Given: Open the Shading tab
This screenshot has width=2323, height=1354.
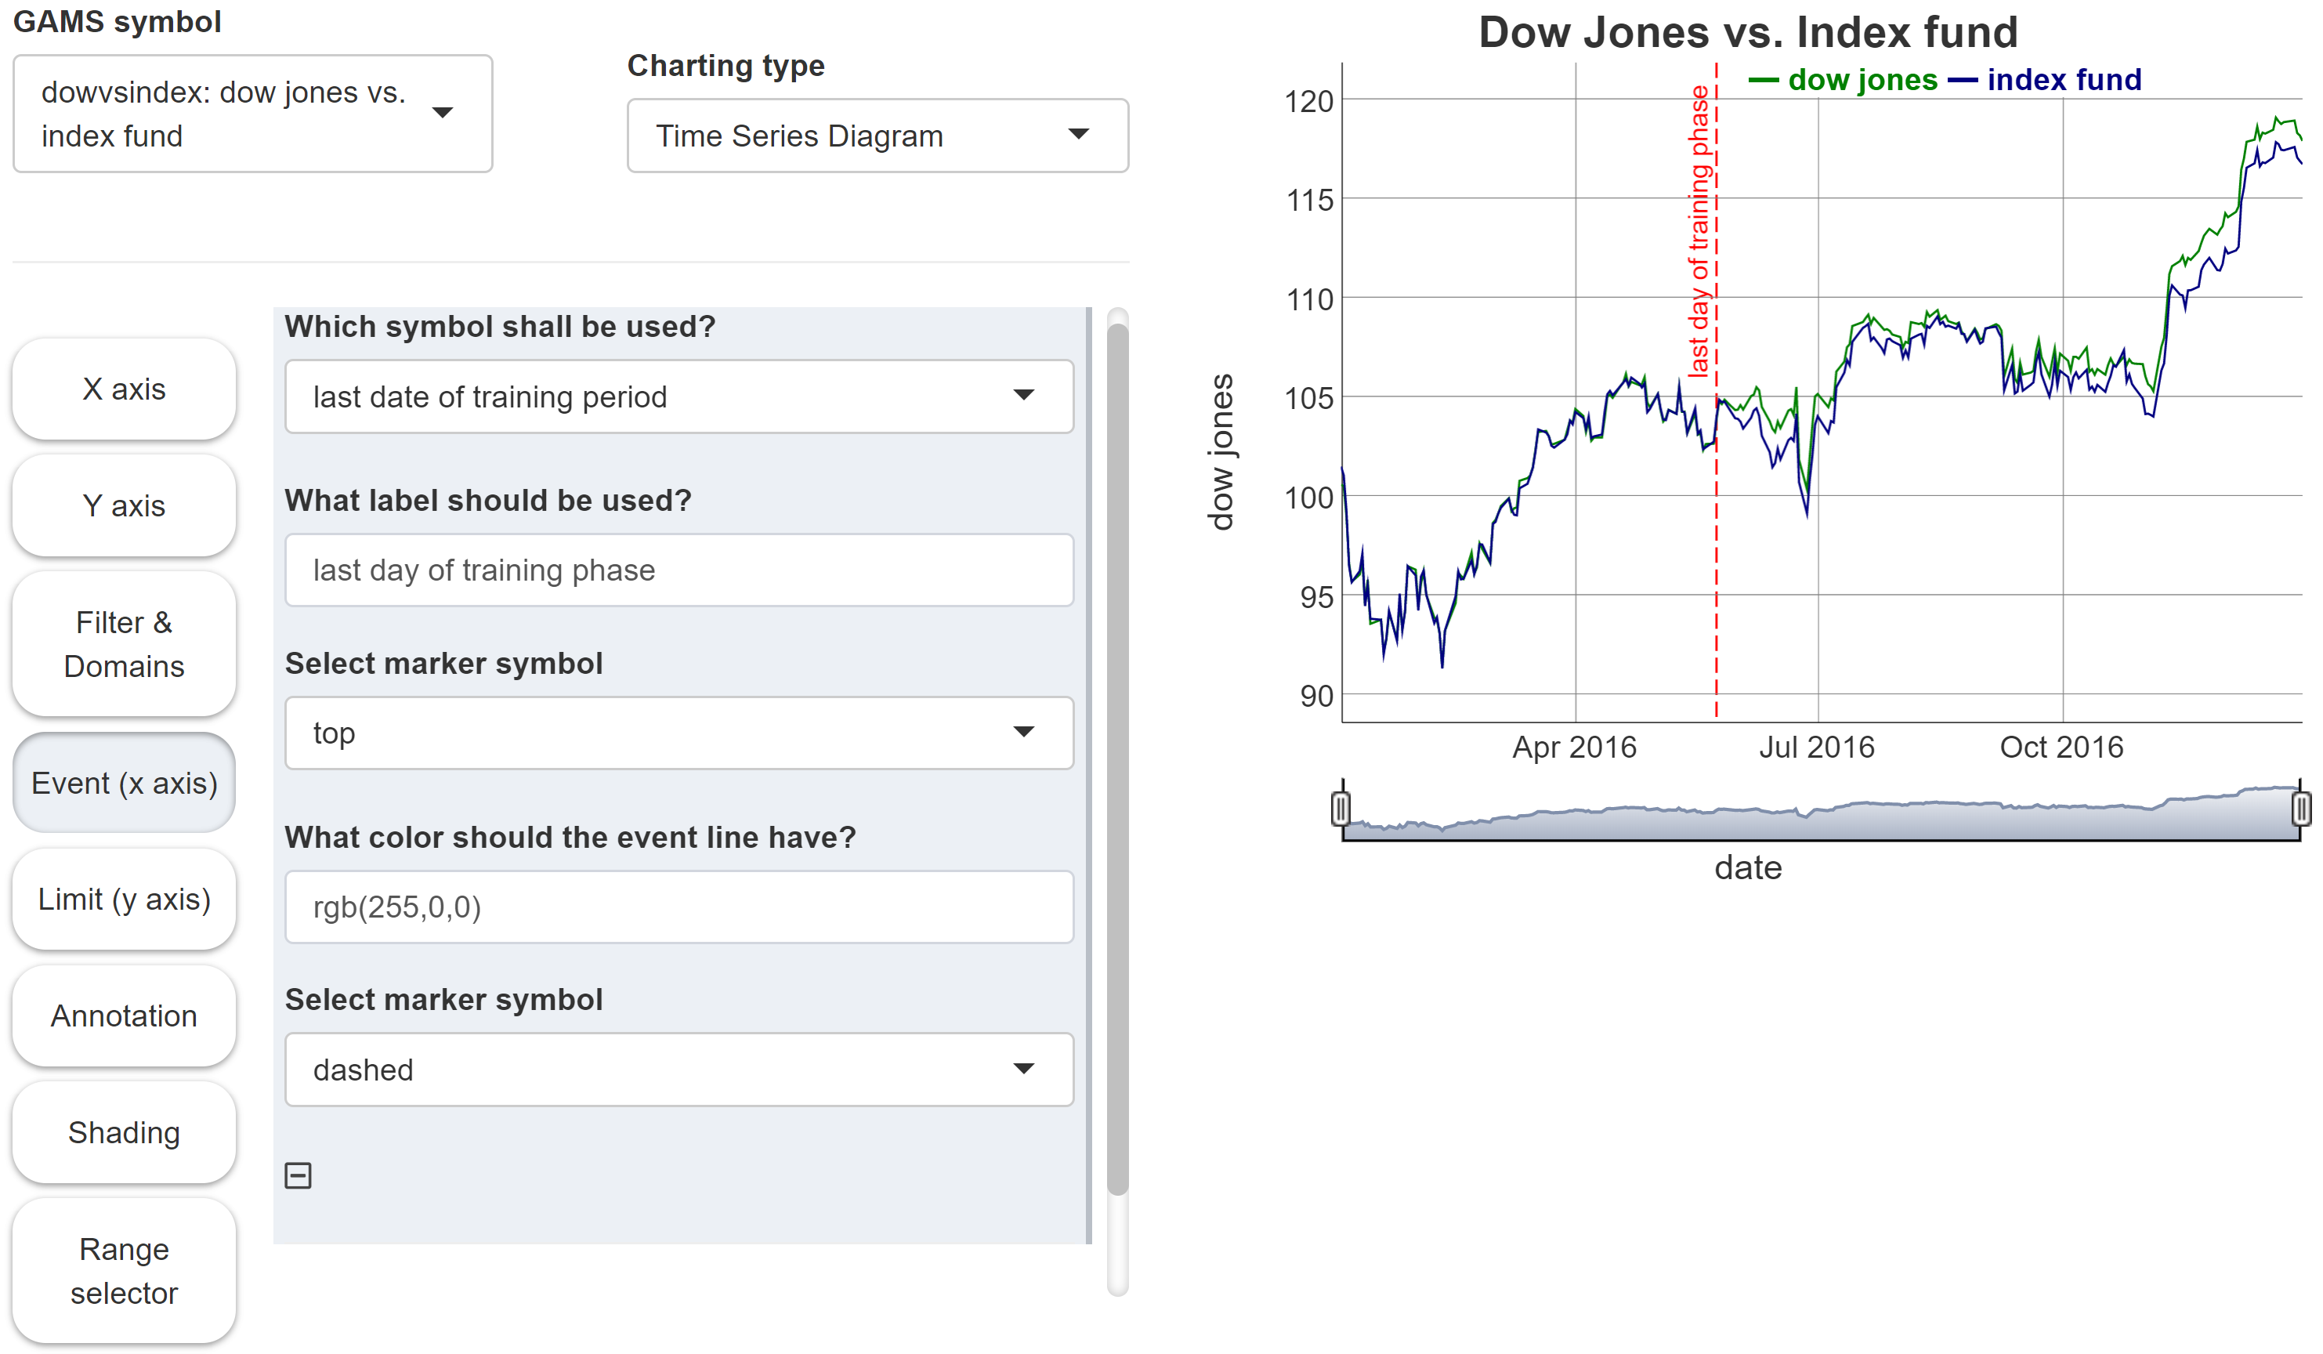Looking at the screenshot, I should pyautogui.click(x=124, y=1132).
